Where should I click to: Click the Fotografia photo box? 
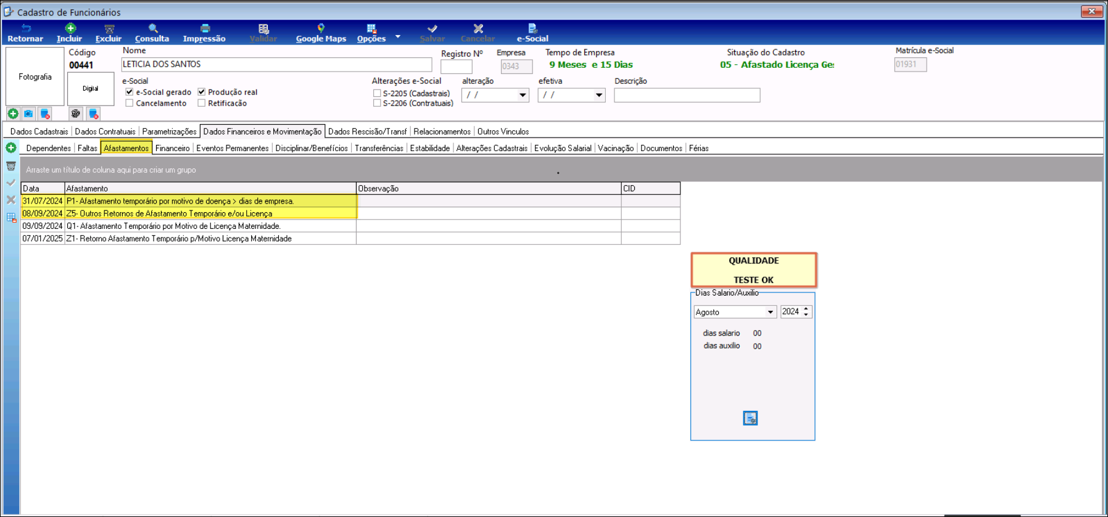[35, 77]
